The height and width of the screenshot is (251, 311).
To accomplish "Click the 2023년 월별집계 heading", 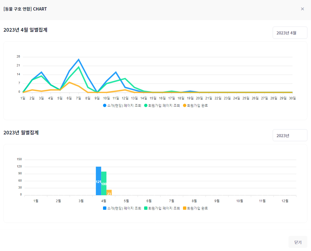I will (x=21, y=133).
